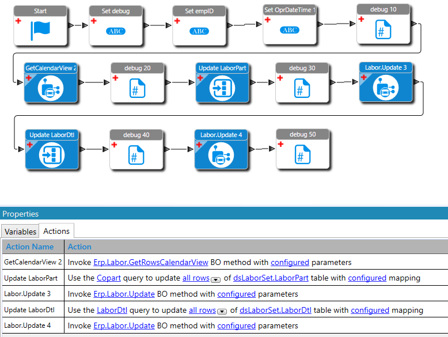This screenshot has height=337, width=448.
Task: Select the Labor.Update 3 BO method icon
Action: 386,88
